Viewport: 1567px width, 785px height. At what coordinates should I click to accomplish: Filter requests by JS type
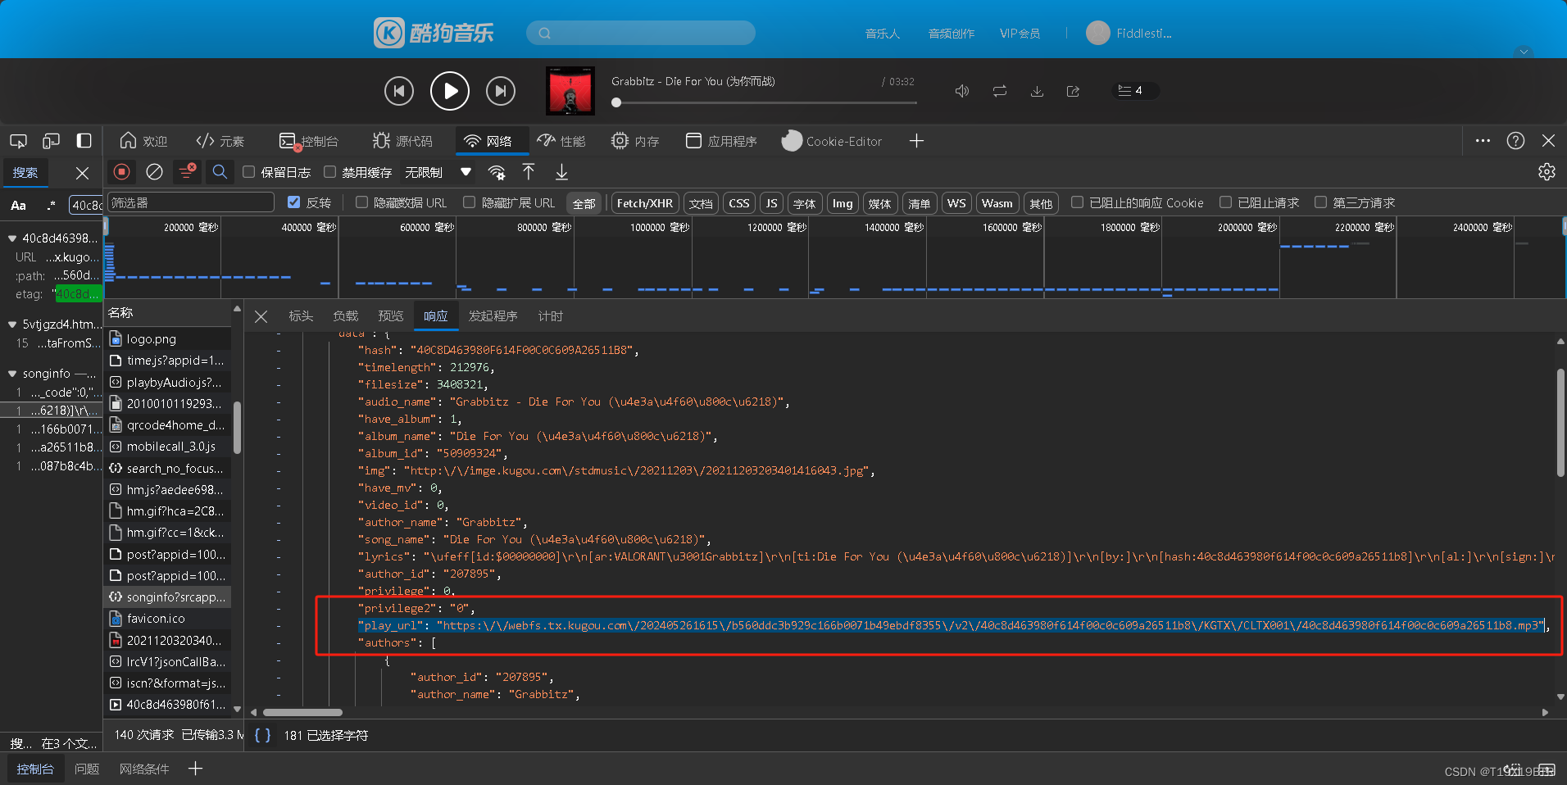point(771,203)
